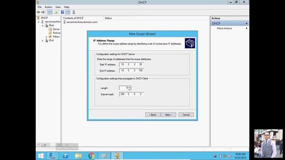Click the Export List toolbar icon
Screen dimensions: 285x160
coord(56,12)
